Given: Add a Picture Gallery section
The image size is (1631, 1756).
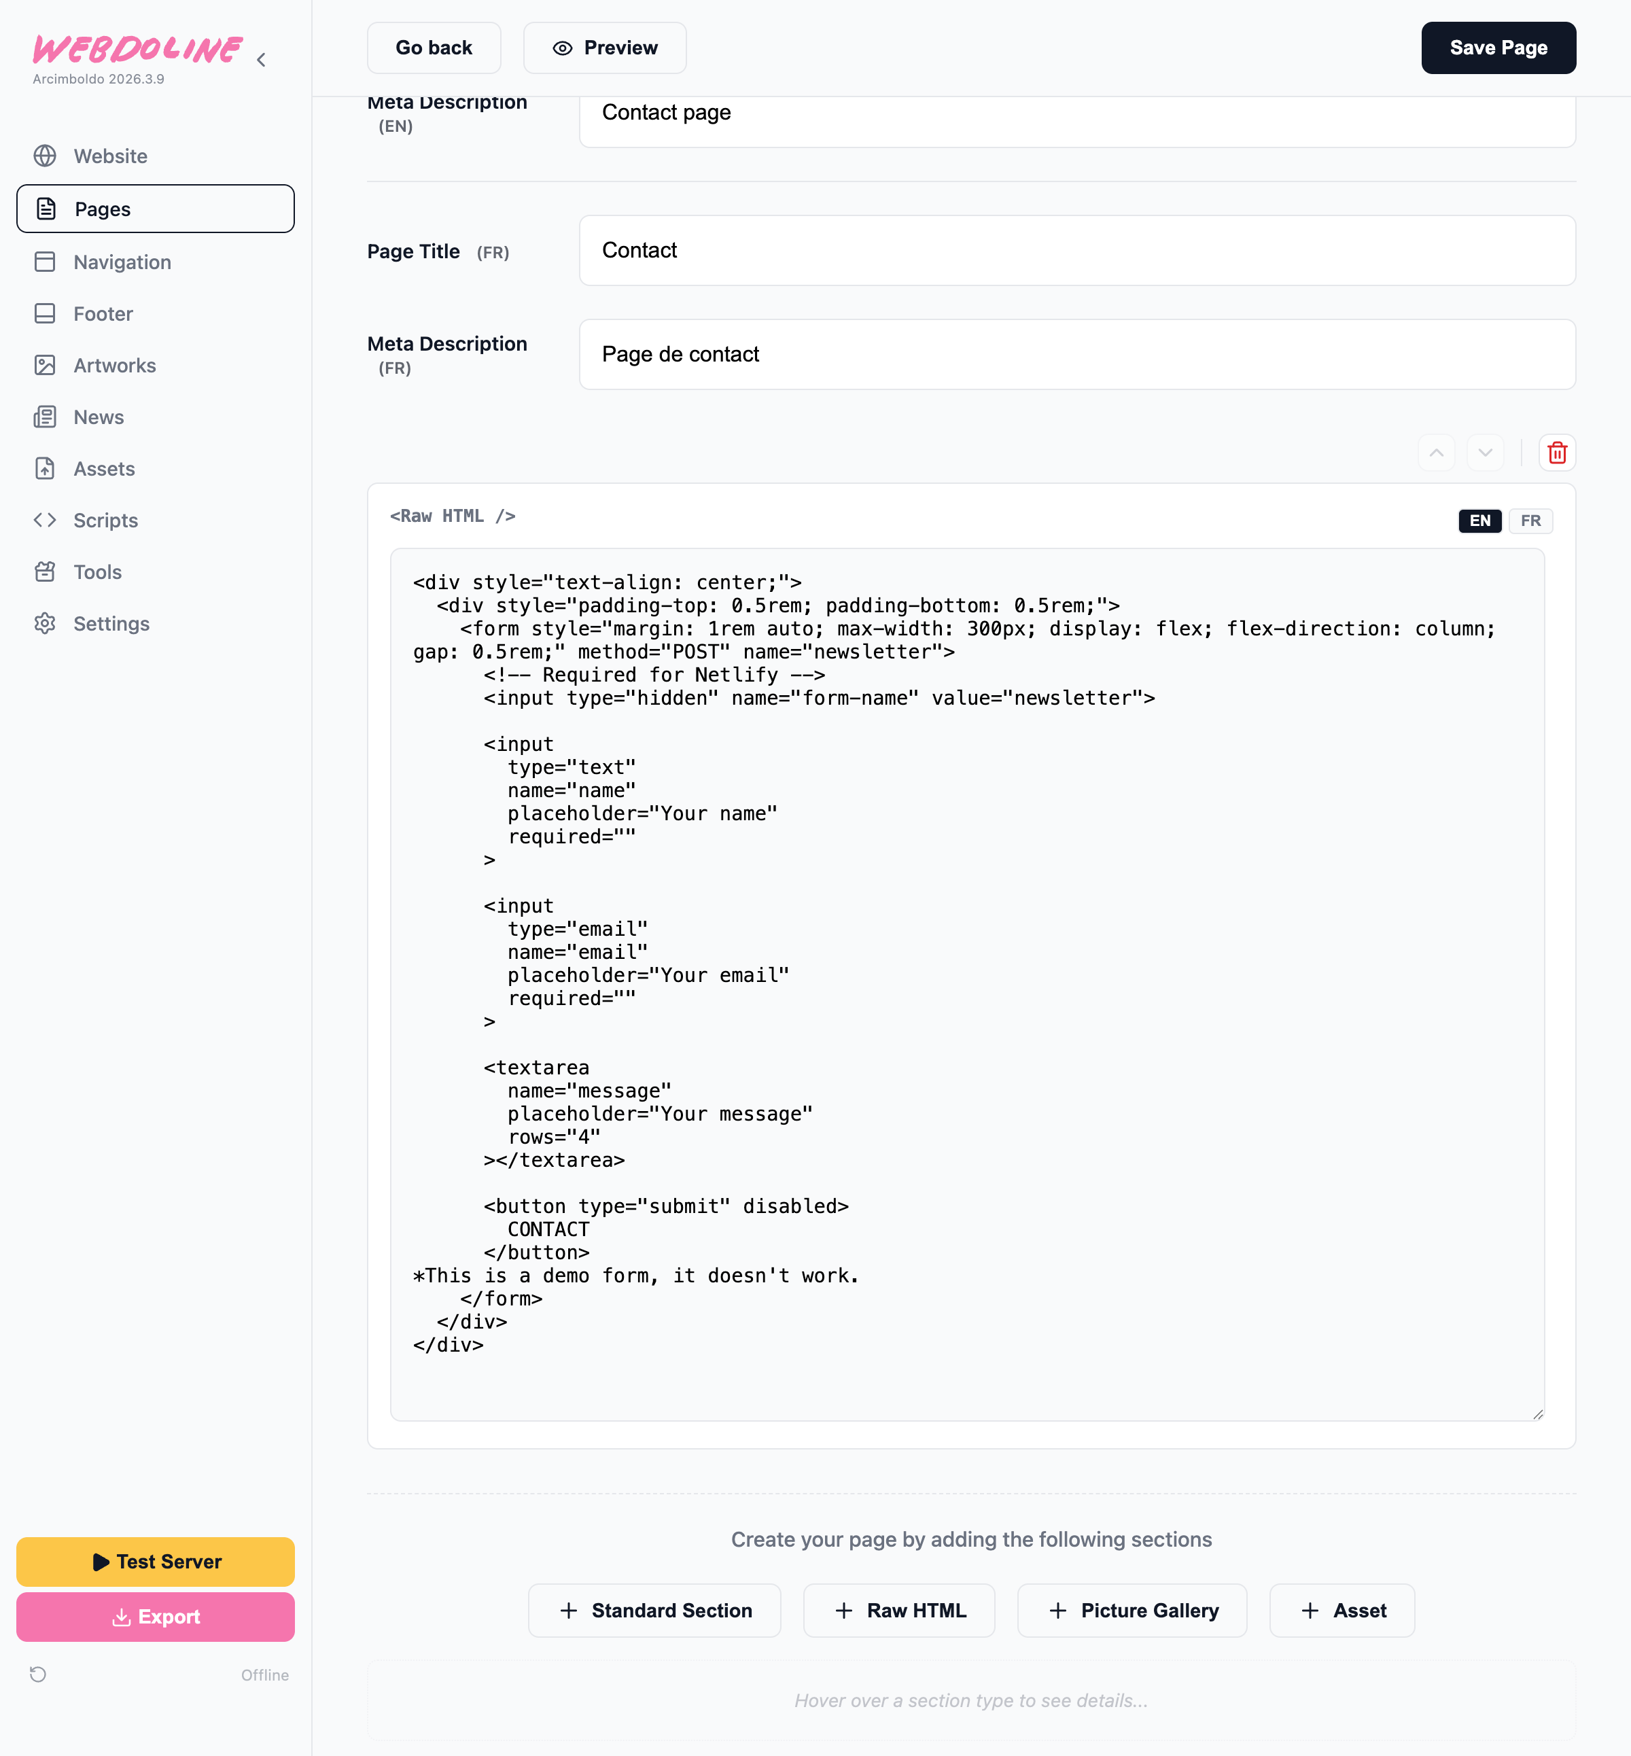Looking at the screenshot, I should click(x=1132, y=1611).
